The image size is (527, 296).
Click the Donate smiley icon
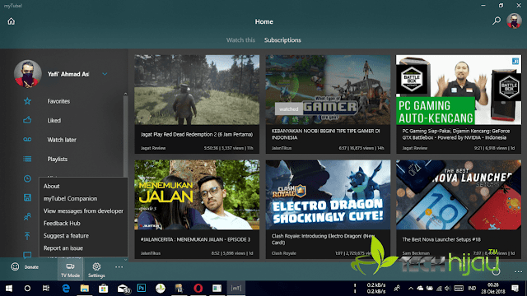click(15, 266)
